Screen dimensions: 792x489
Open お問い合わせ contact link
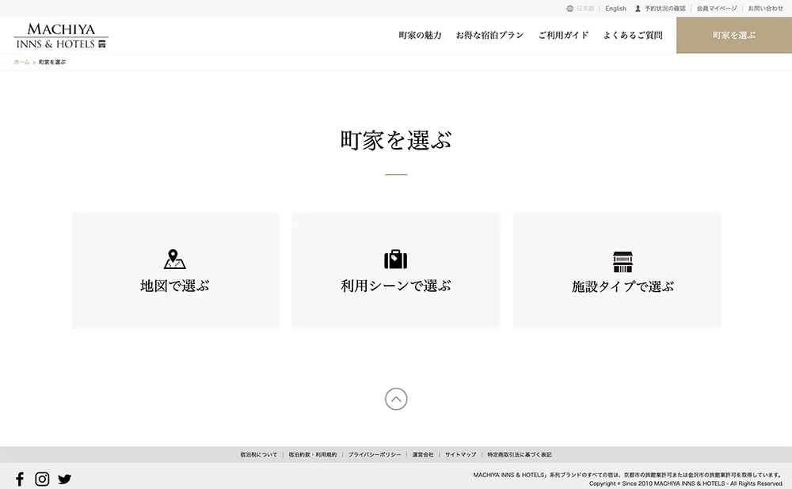(x=765, y=9)
